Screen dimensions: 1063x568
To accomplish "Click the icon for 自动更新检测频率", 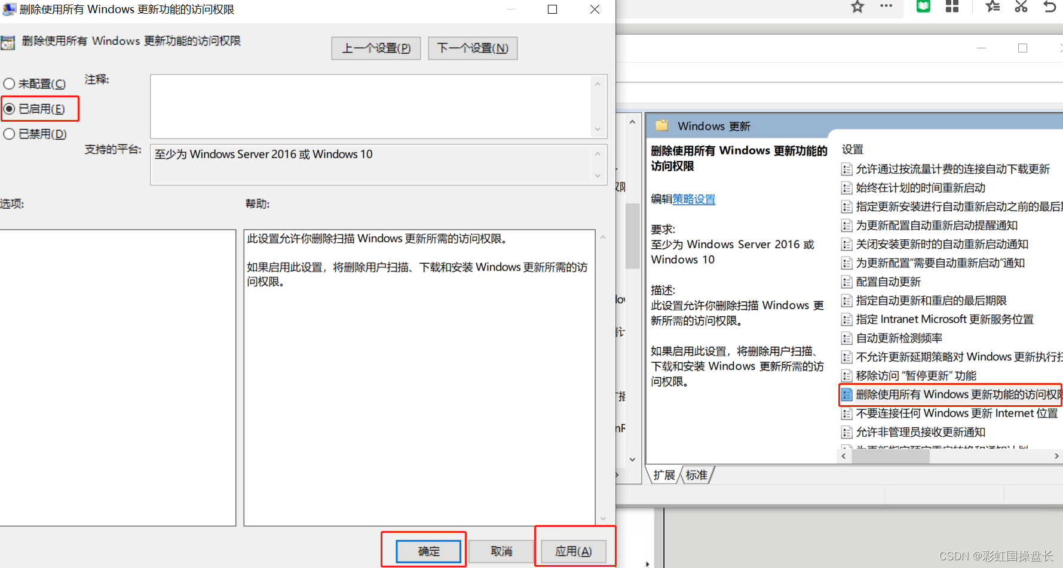I will [x=846, y=338].
